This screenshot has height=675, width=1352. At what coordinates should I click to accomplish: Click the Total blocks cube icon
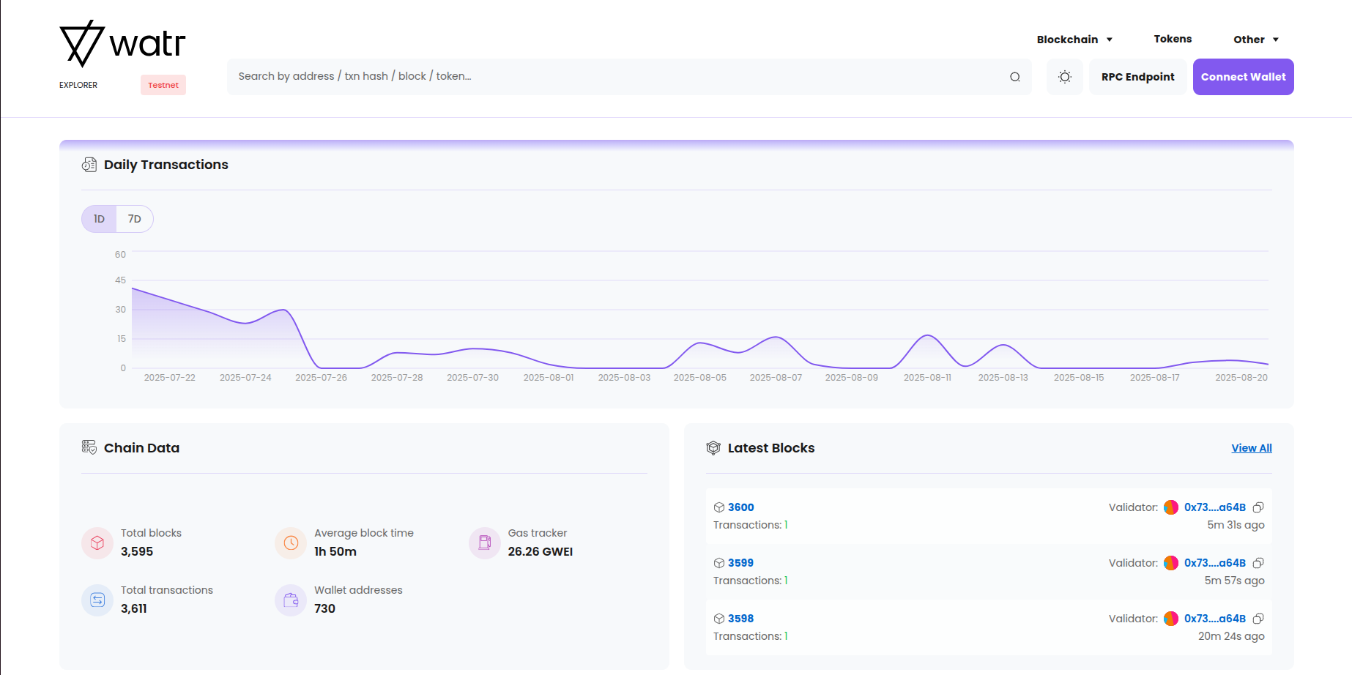(97, 543)
